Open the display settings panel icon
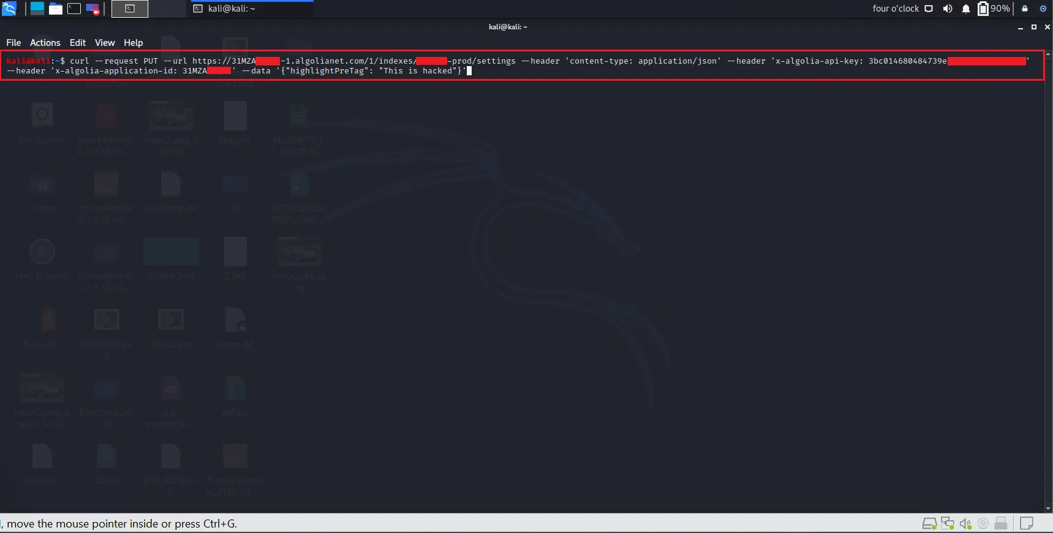 929,9
